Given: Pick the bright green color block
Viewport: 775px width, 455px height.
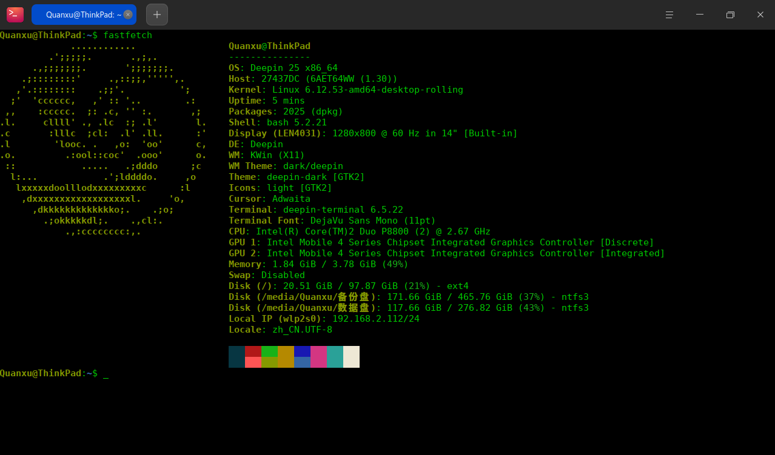Looking at the screenshot, I should [269, 351].
